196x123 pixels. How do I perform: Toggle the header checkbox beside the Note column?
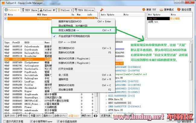click(x=5, y=15)
